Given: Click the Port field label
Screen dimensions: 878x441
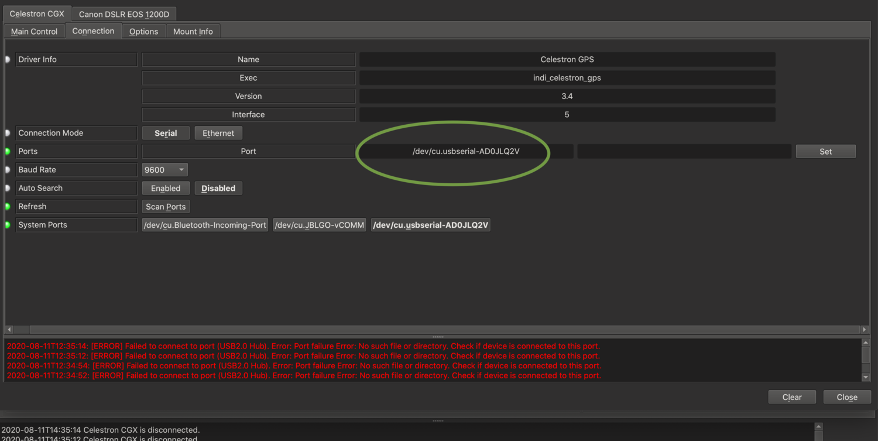Looking at the screenshot, I should click(249, 151).
